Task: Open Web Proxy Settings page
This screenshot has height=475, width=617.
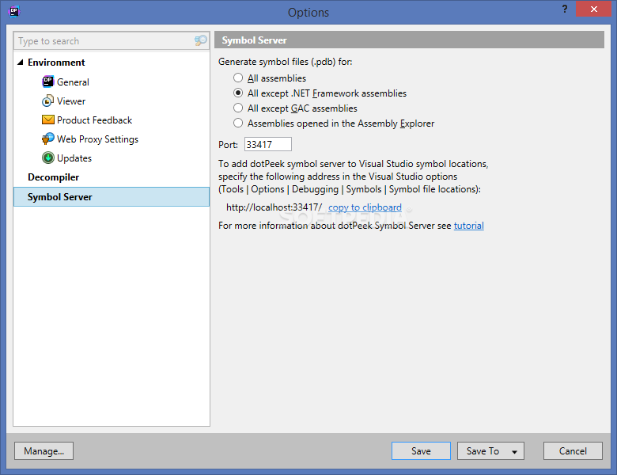Action: pyautogui.click(x=97, y=139)
